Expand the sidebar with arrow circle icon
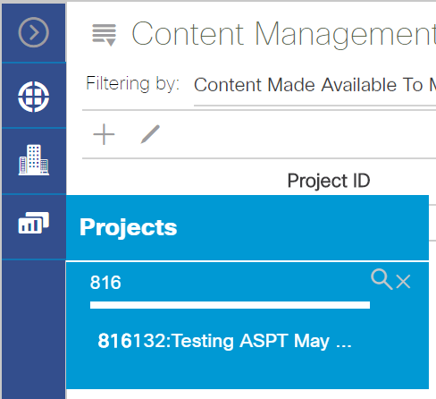Image resolution: width=436 pixels, height=399 pixels. pyautogui.click(x=33, y=32)
